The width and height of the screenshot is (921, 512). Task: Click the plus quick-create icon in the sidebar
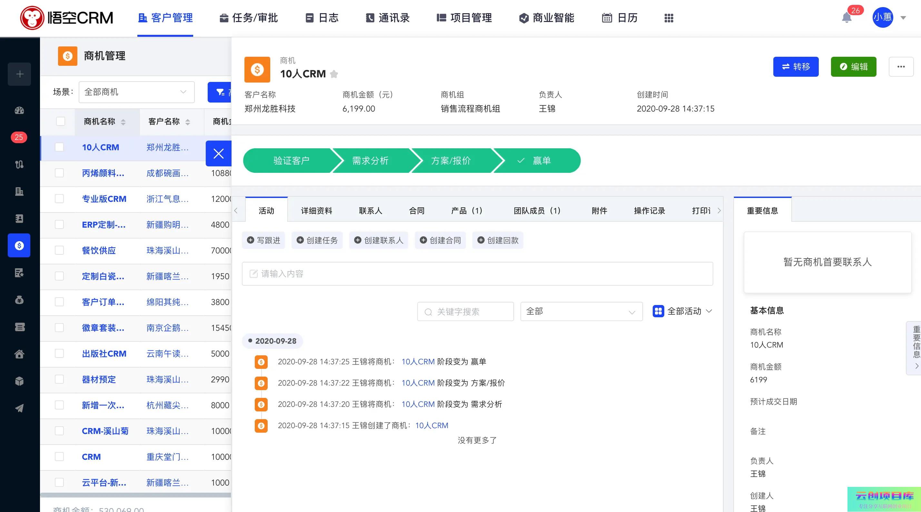click(20, 74)
